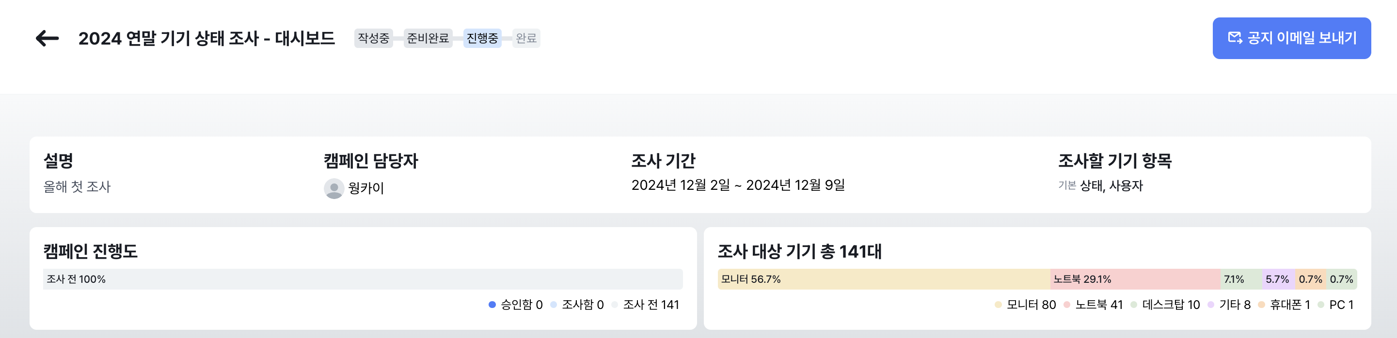
Task: Select the 준비완료 status step
Action: [x=428, y=38]
